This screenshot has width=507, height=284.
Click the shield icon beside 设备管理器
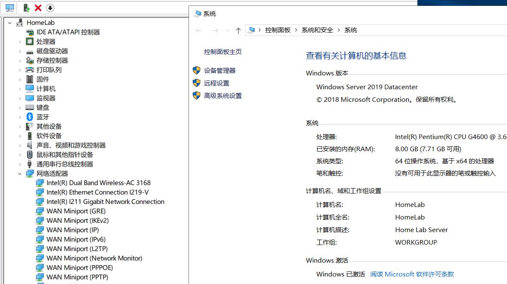197,70
